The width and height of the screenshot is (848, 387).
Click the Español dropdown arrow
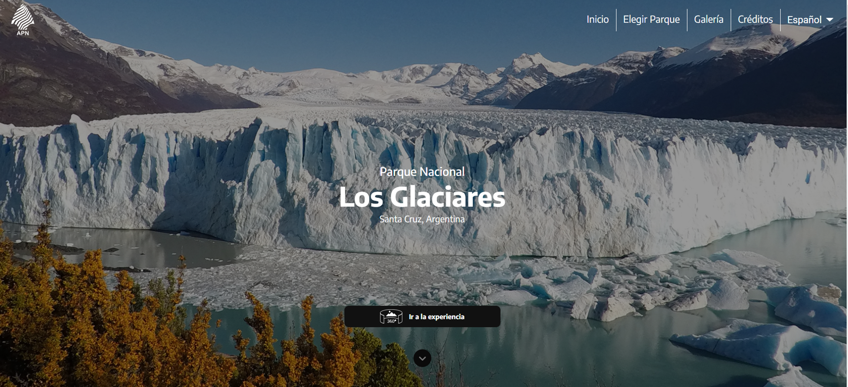point(829,20)
